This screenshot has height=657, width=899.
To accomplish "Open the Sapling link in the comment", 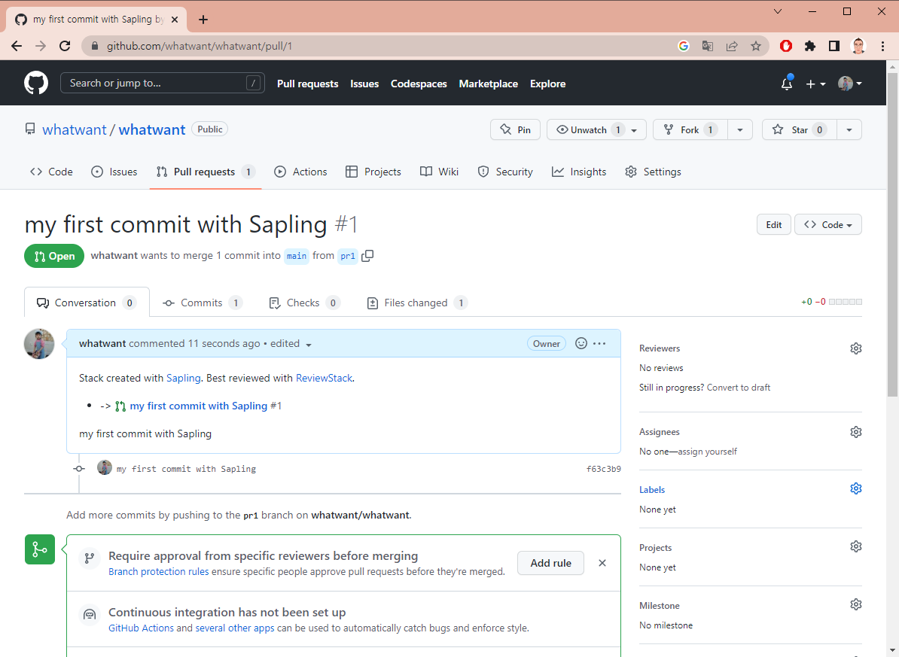I will (x=184, y=378).
